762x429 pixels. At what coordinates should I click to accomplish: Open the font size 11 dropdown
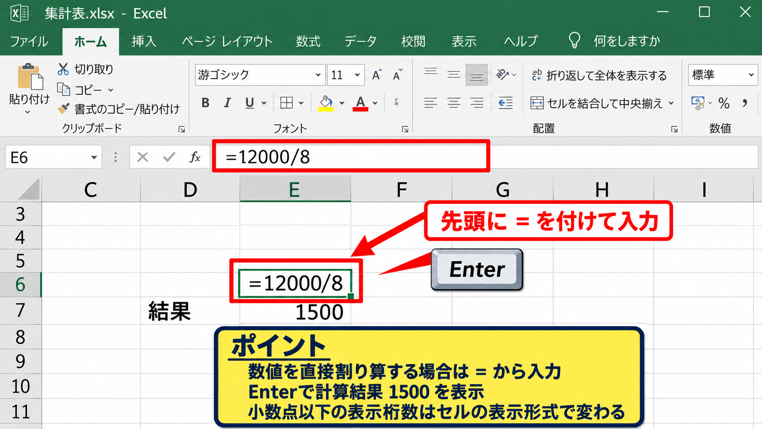point(357,75)
